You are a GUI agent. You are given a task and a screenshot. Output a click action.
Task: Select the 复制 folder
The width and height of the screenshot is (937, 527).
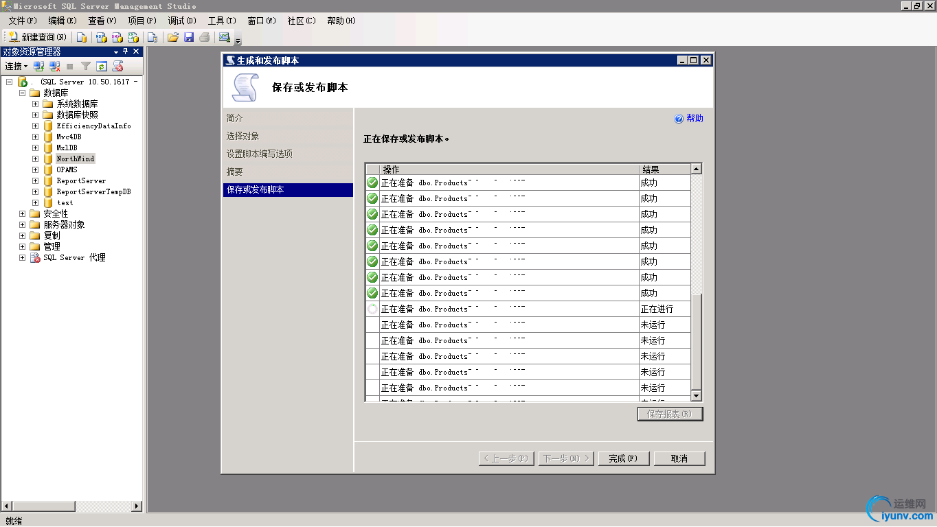point(52,235)
